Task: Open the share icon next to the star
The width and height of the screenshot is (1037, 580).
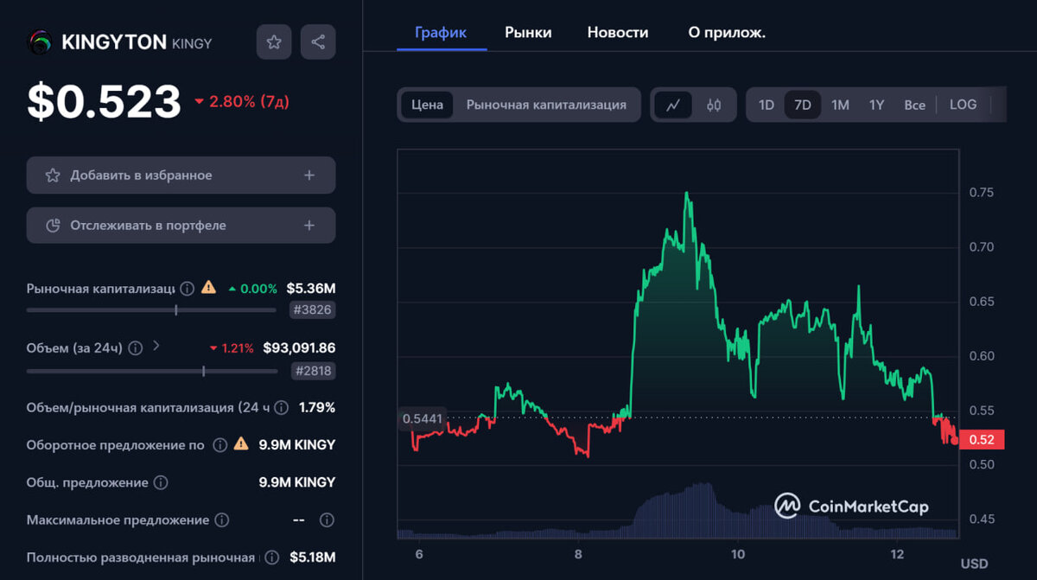Action: 318,41
